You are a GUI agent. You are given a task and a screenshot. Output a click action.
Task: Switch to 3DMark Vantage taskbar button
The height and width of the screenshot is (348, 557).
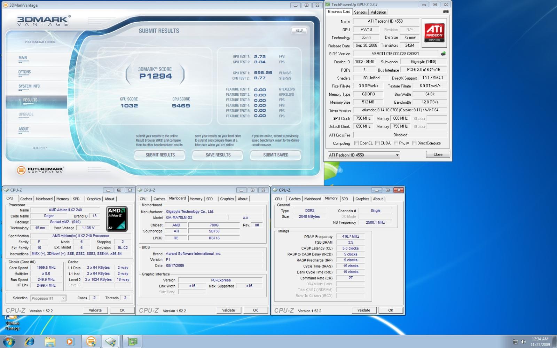pos(91,341)
